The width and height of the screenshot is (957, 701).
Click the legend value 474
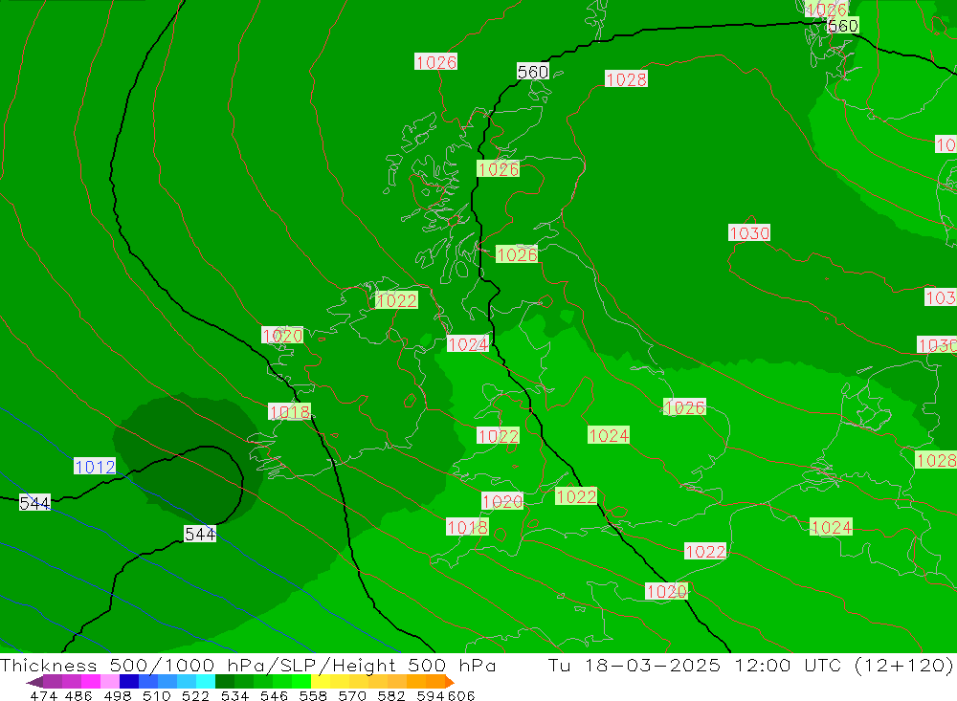43,695
